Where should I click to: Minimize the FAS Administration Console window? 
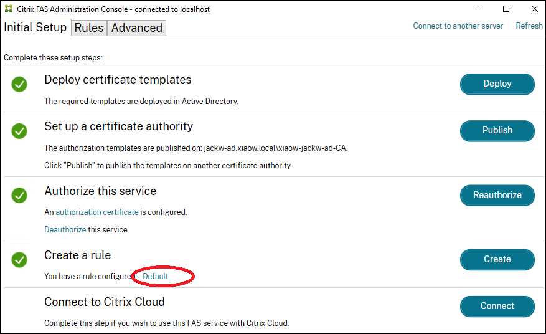[x=479, y=9]
